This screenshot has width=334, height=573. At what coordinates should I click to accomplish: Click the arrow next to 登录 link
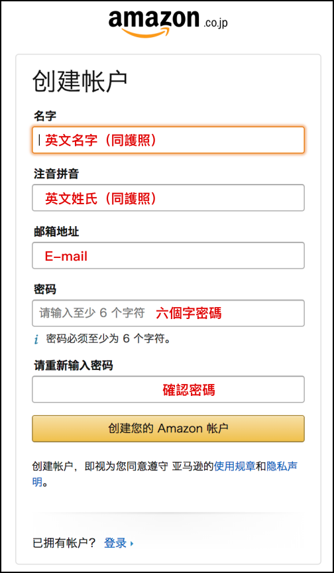point(132,544)
